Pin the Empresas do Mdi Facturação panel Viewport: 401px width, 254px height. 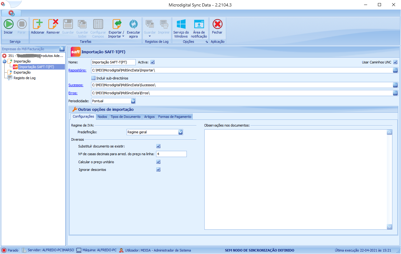(62, 49)
